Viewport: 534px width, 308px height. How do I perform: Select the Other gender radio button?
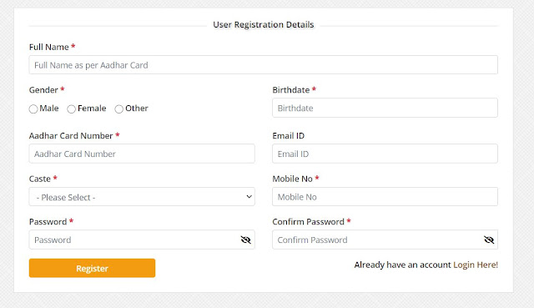tap(118, 109)
